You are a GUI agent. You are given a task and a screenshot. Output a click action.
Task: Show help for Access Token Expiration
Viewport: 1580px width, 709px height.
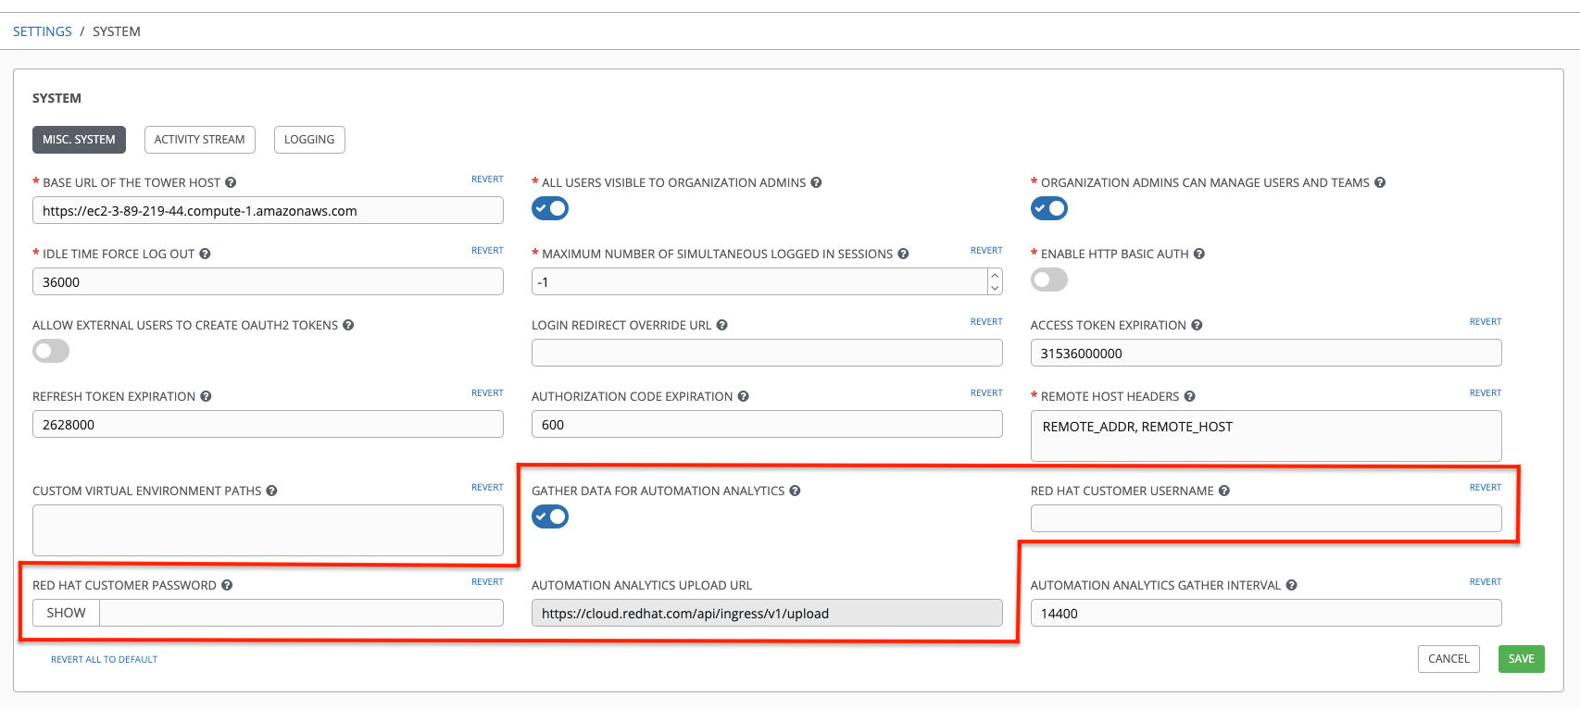pyautogui.click(x=1197, y=326)
